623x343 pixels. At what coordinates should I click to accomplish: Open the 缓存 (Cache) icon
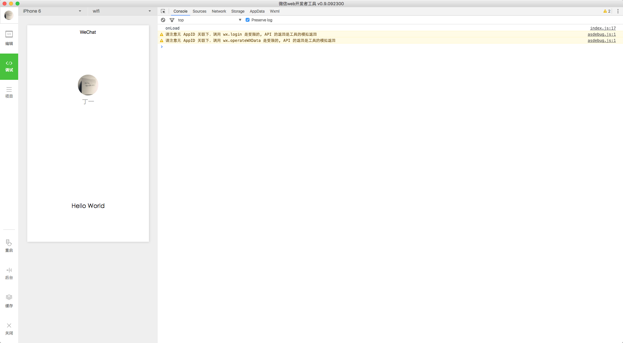[9, 300]
